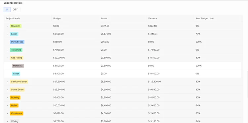The image size is (248, 123).
Task: Expand the Wiring row arrow
Action: 7,121
